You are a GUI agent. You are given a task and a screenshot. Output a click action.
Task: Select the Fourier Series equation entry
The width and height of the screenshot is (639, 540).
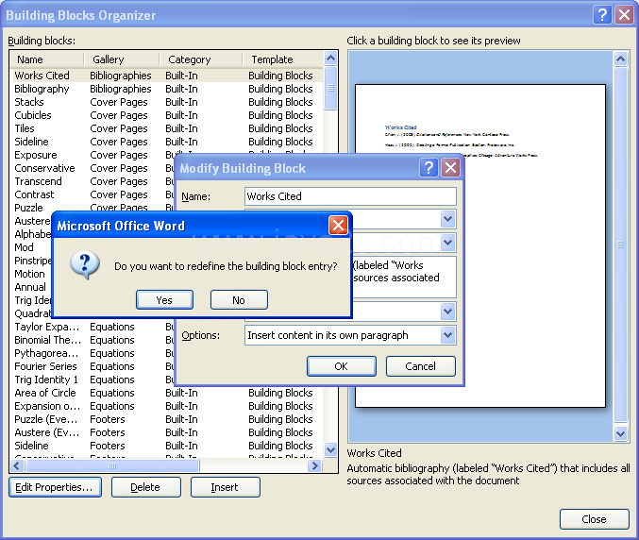tap(92, 366)
